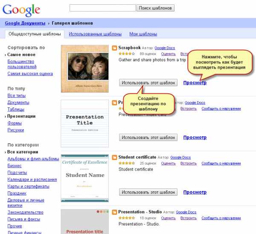Report abuse for Presentation - Studio template

pos(221,218)
